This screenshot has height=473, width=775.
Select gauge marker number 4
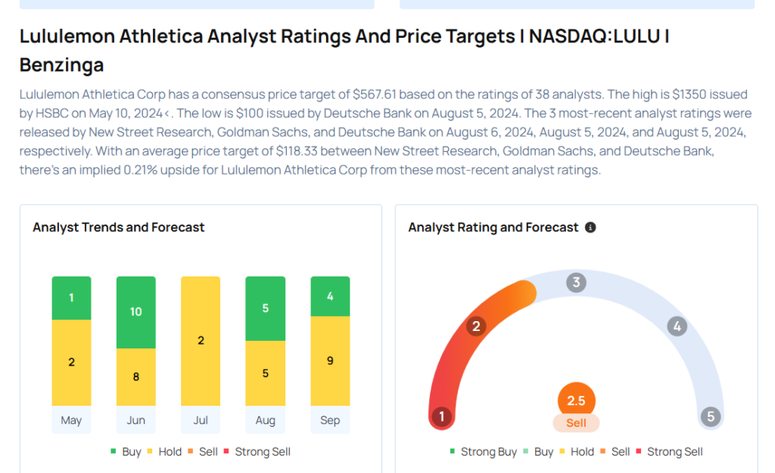pos(677,326)
